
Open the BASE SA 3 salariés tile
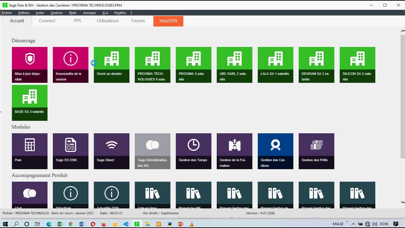(30, 103)
